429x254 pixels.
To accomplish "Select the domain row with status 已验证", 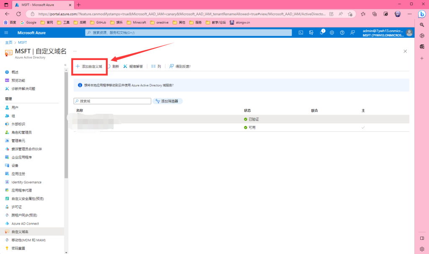I will [x=241, y=119].
